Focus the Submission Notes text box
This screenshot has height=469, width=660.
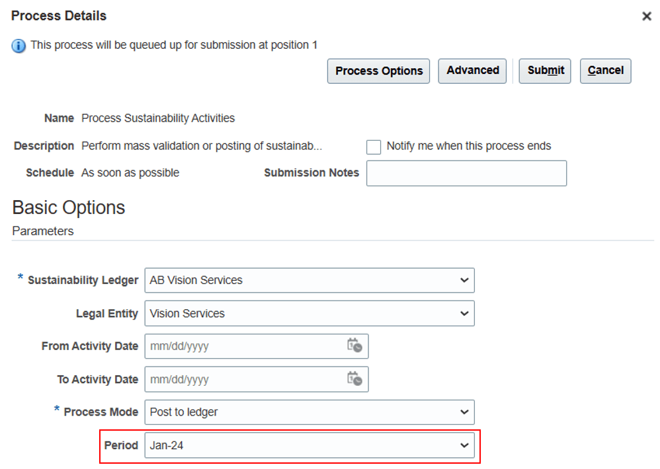click(x=466, y=173)
